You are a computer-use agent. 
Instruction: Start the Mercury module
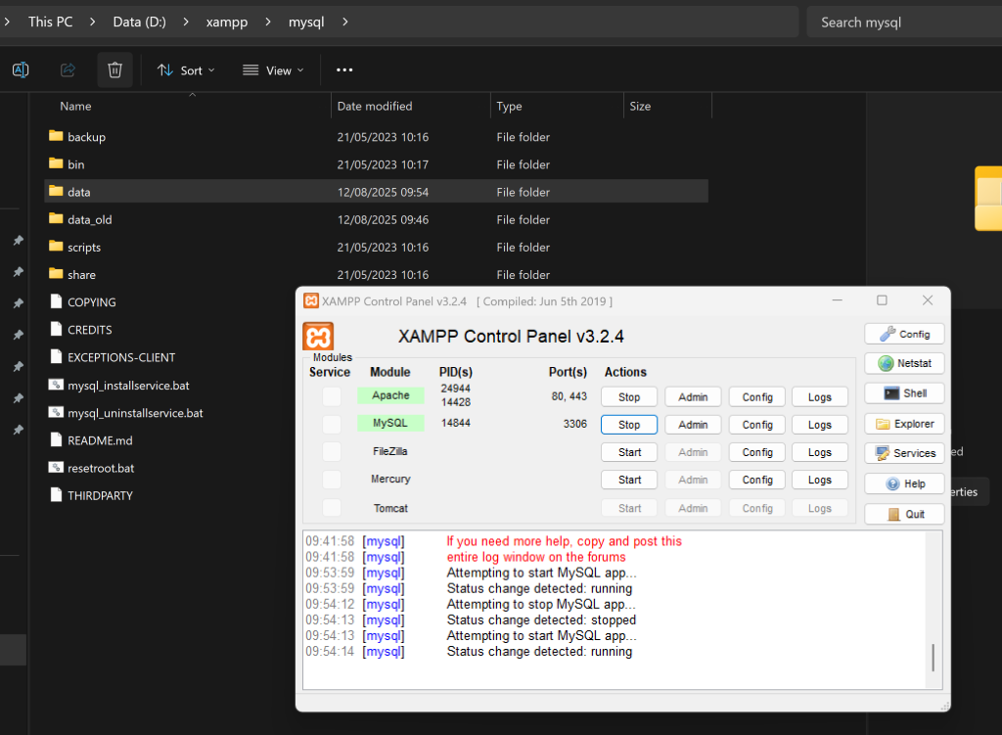[629, 480]
